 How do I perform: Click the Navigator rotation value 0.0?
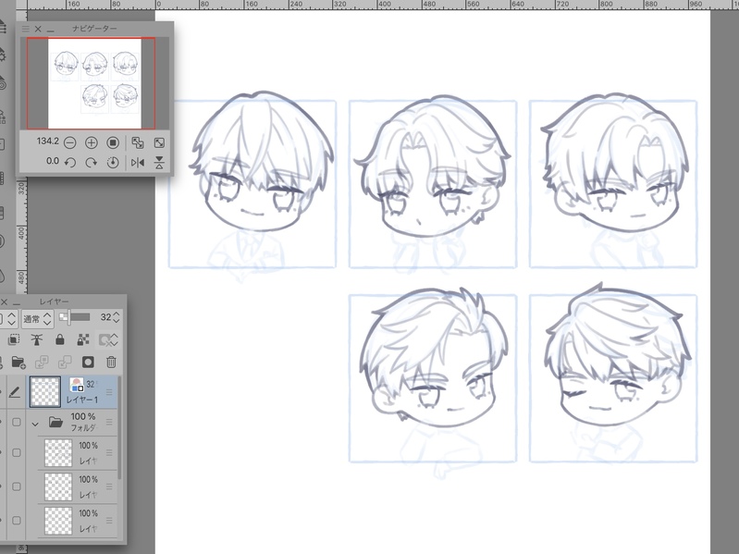[53, 161]
